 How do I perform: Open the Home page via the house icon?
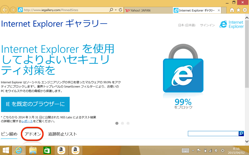[232, 10]
